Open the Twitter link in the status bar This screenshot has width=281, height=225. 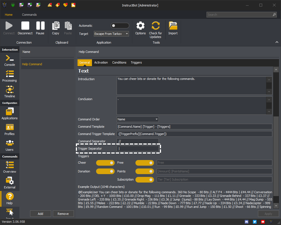click(x=255, y=222)
